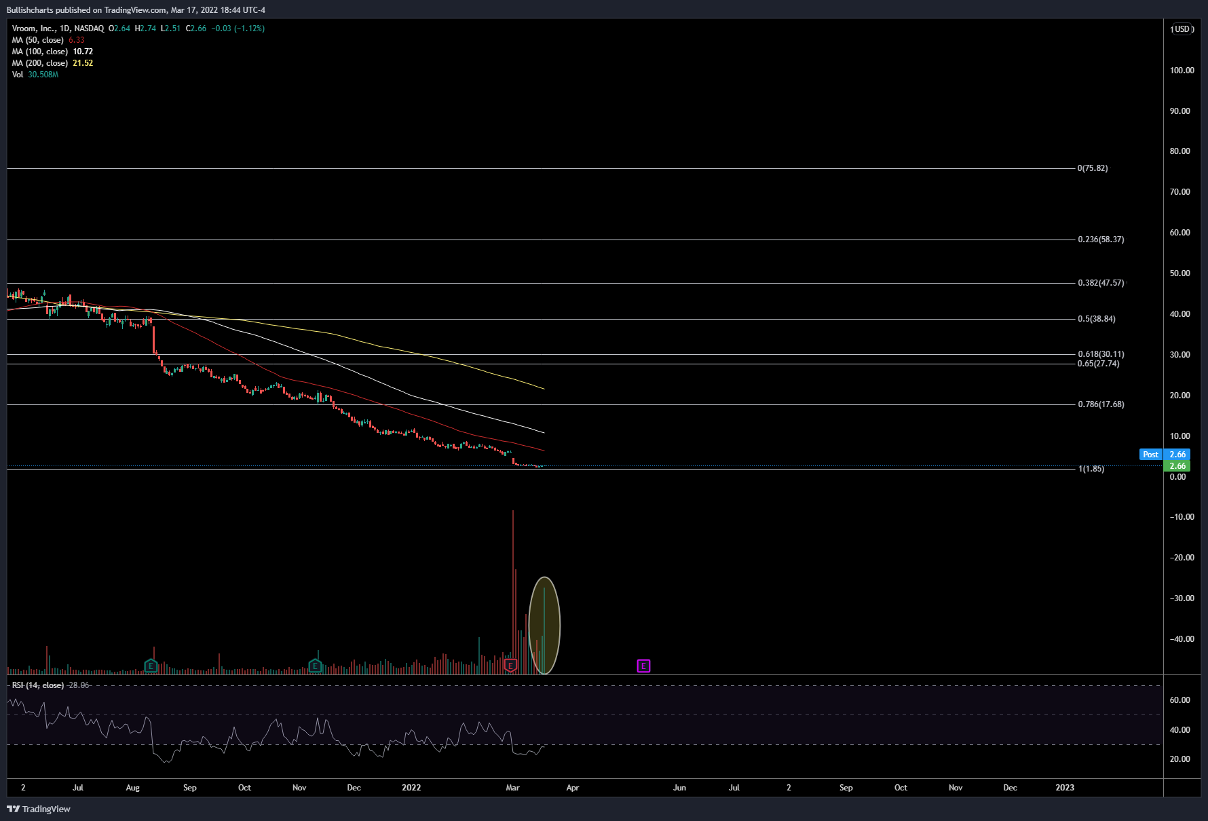Click the 50.00 price axis label

[x=1180, y=273]
